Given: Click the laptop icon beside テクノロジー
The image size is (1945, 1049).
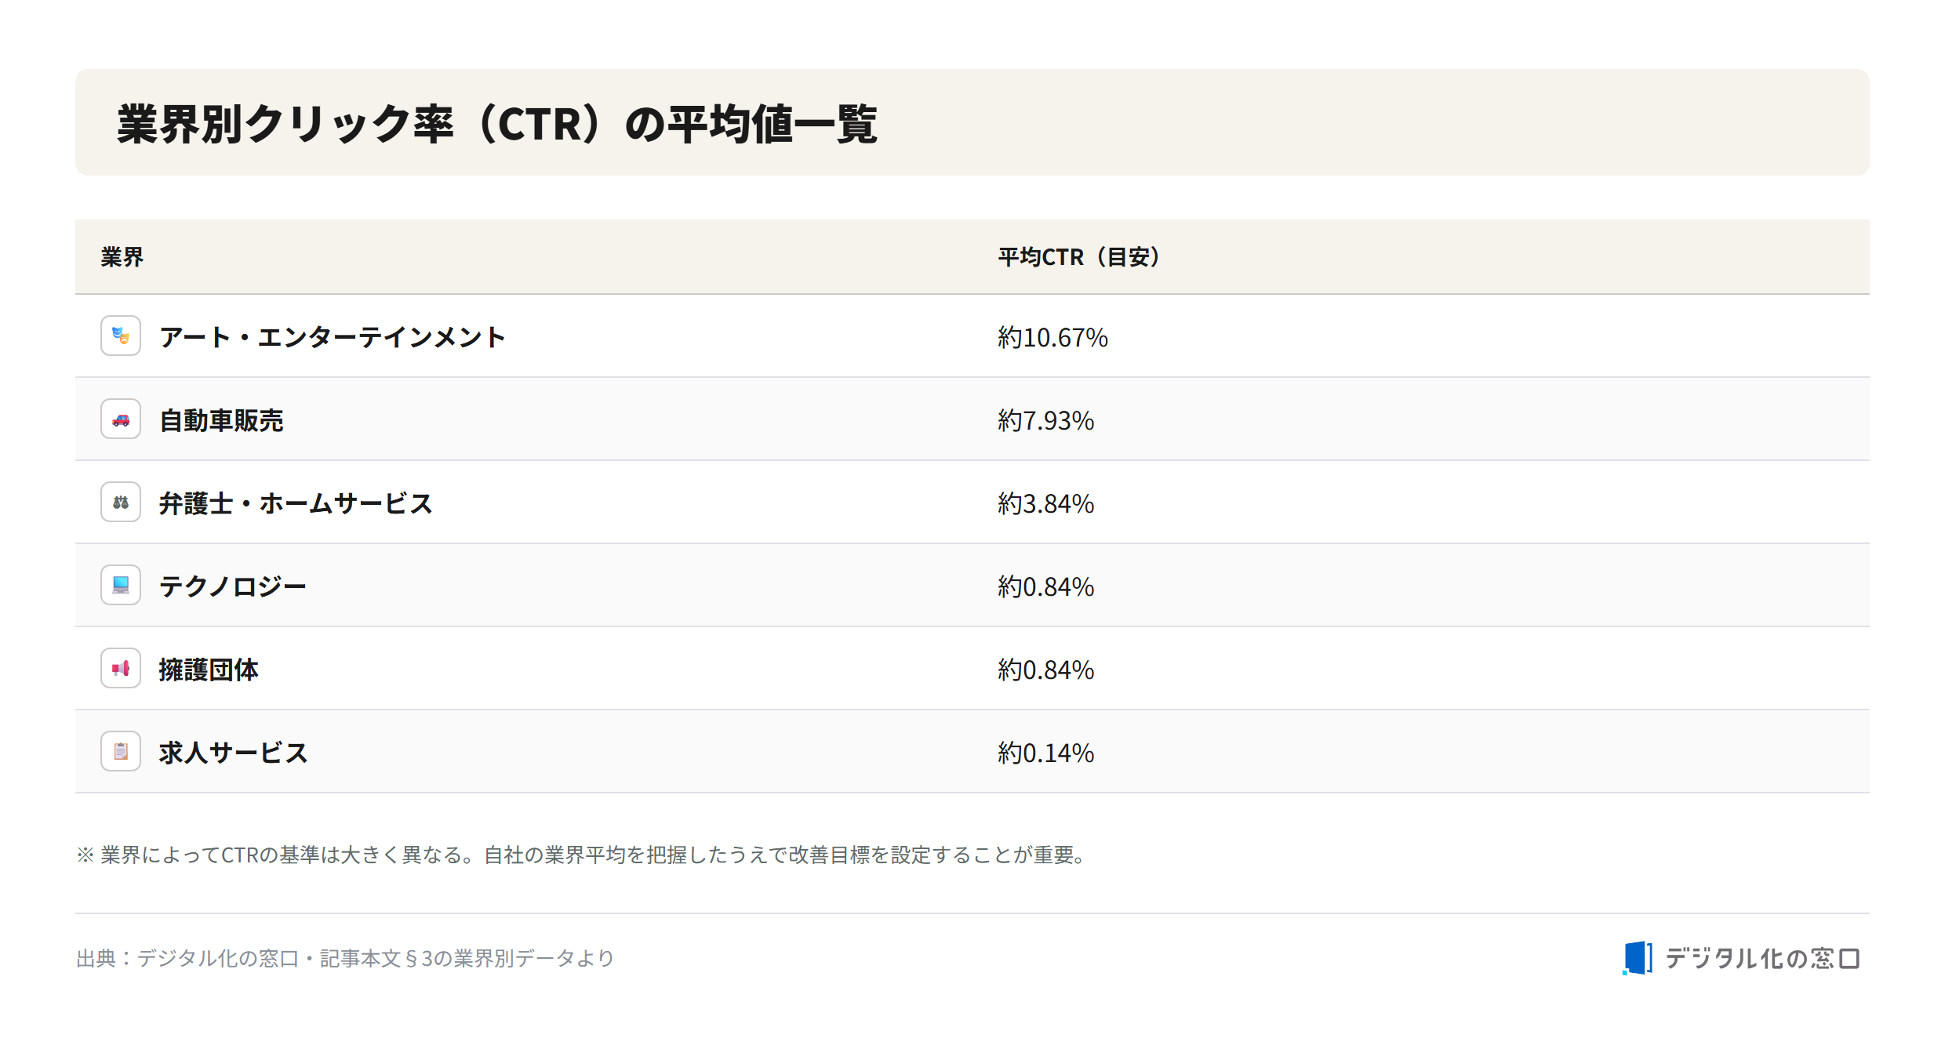Looking at the screenshot, I should (x=121, y=586).
